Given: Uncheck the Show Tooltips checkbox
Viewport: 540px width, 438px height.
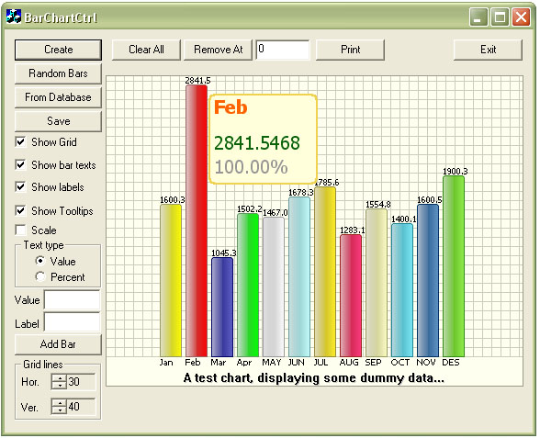Looking at the screenshot, I should pos(20,210).
